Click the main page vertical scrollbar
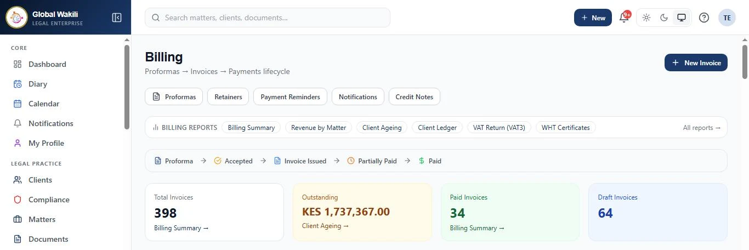Screen dimensions: 749x250 (x=745, y=62)
